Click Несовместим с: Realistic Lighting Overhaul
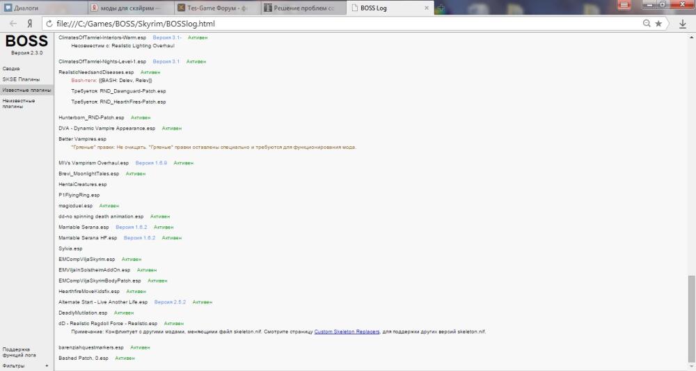The width and height of the screenshot is (696, 371). [x=123, y=46]
